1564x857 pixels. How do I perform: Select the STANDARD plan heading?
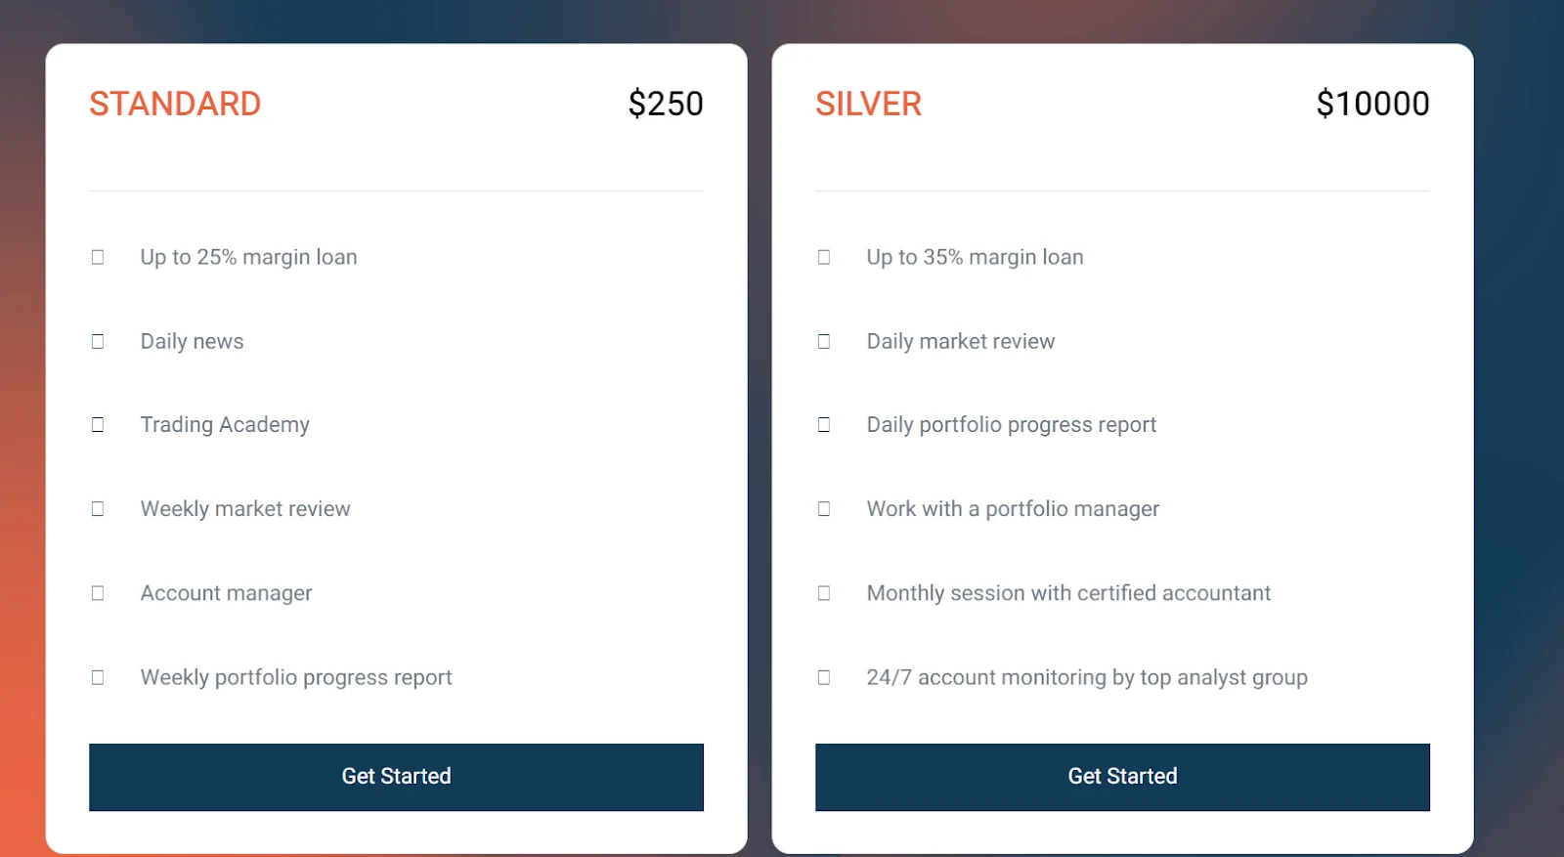(x=175, y=104)
